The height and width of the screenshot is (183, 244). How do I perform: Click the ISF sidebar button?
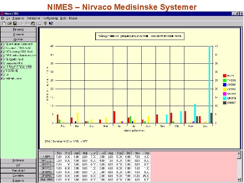click(18, 165)
